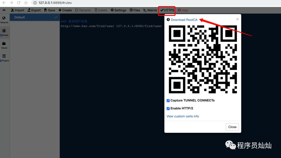Toggle the Plugins enable checkbox
281x158 pixels.
(x=1, y=61)
